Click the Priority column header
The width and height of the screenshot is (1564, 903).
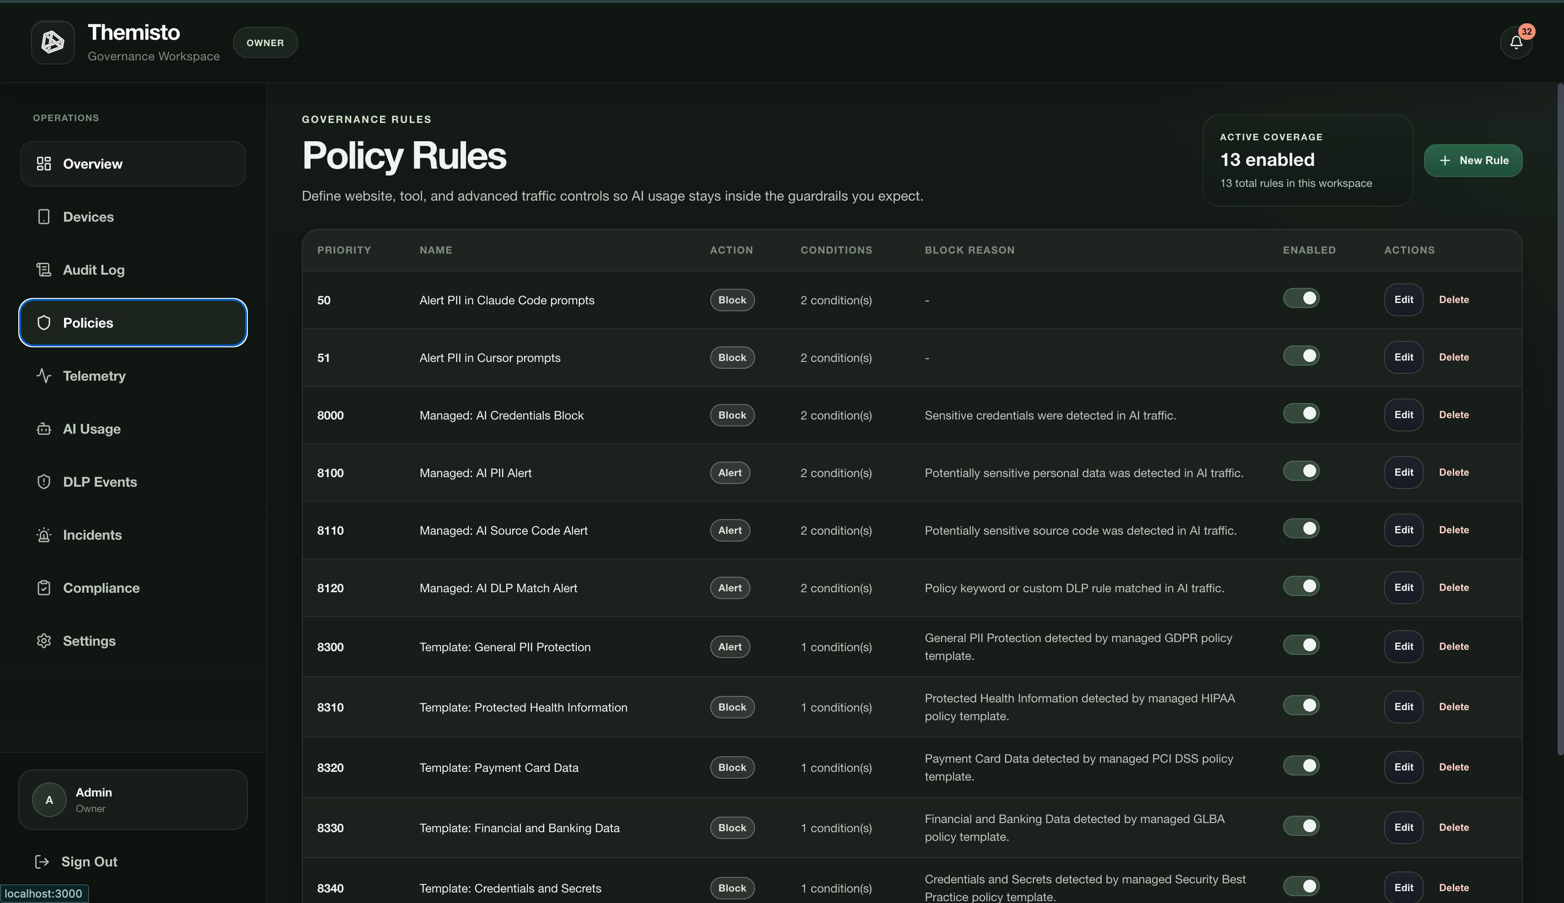(x=344, y=250)
